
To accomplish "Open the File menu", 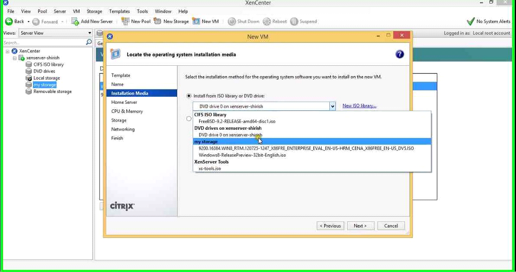I will point(11,11).
